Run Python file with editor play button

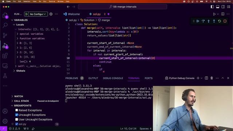pyautogui.click(x=214, y=14)
